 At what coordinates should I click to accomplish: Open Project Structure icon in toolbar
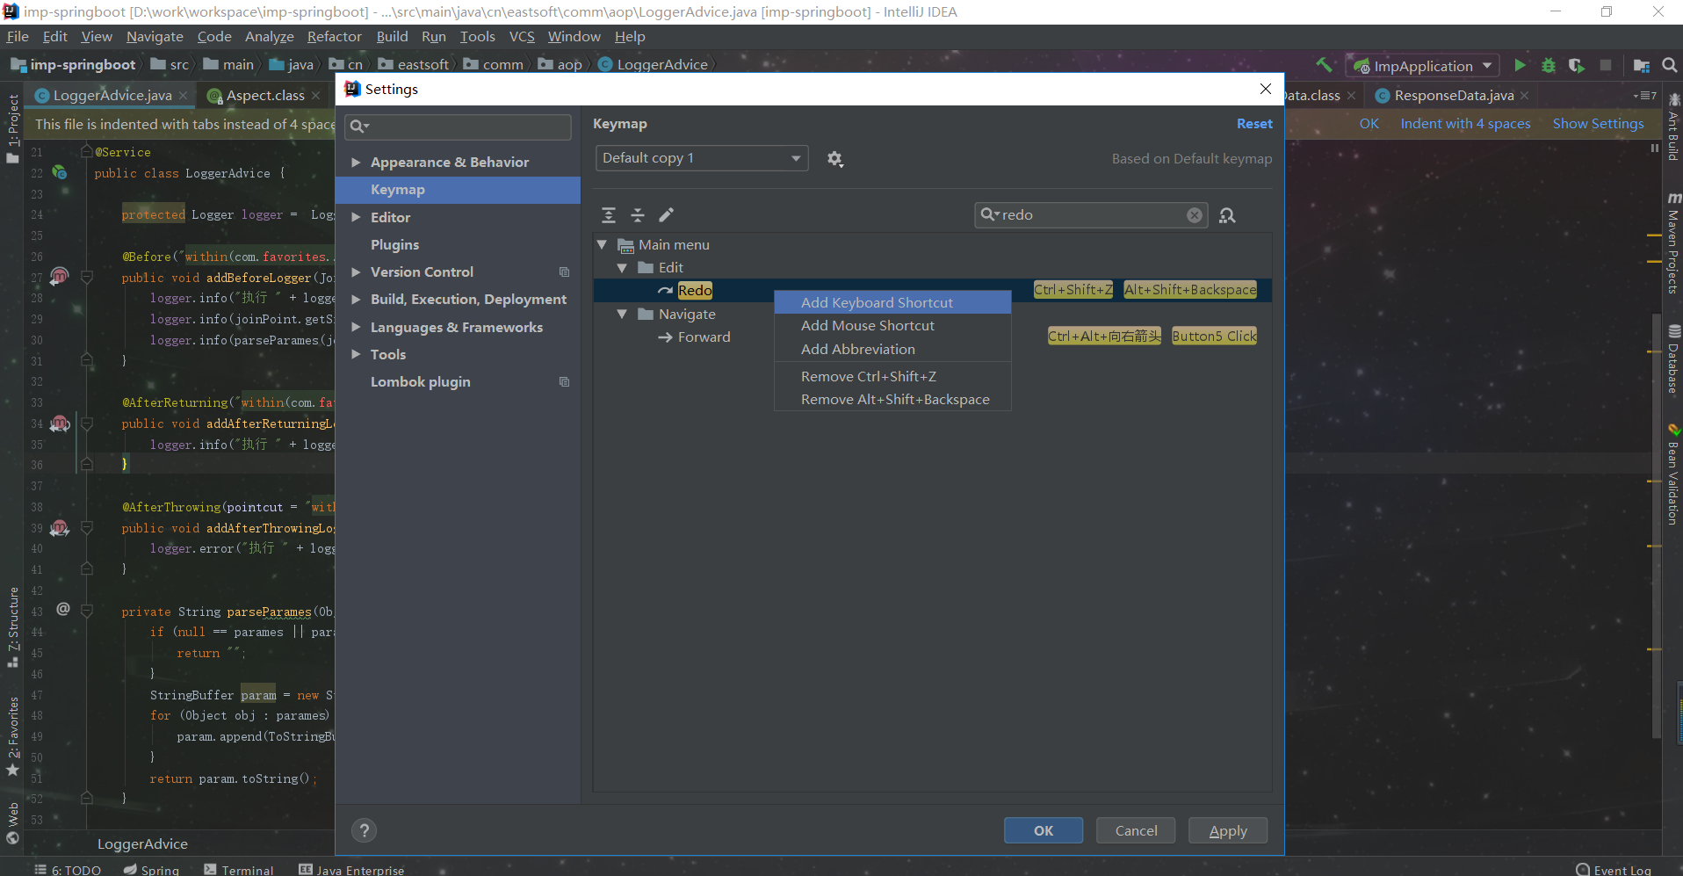1641,66
